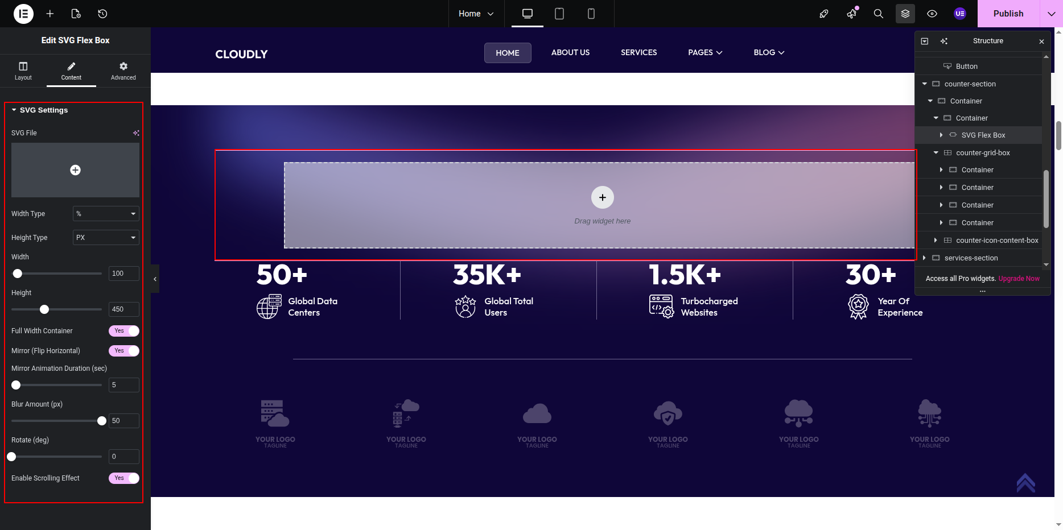Click SERVICES in site navigation
The width and height of the screenshot is (1063, 530).
click(638, 52)
